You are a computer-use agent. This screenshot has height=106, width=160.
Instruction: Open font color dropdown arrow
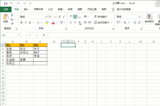click(x=56, y=23)
